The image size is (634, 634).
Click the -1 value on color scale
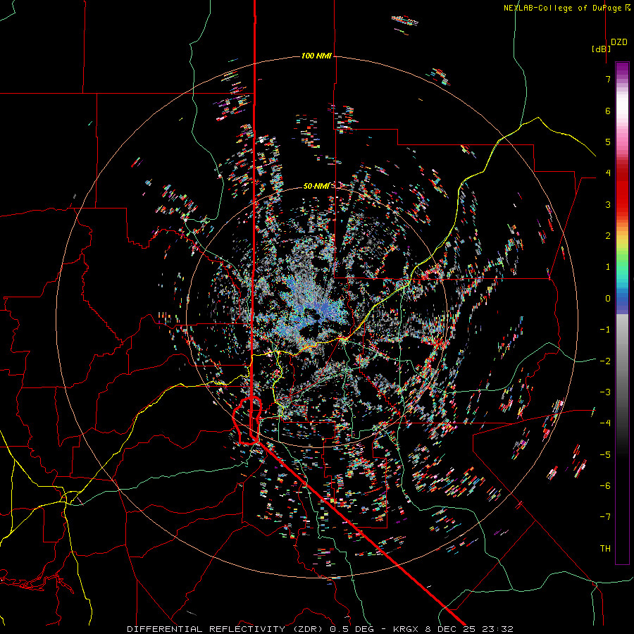(605, 330)
